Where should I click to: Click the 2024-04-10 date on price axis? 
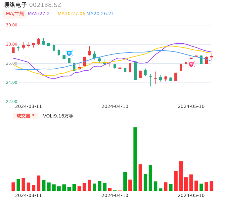pos(115,106)
